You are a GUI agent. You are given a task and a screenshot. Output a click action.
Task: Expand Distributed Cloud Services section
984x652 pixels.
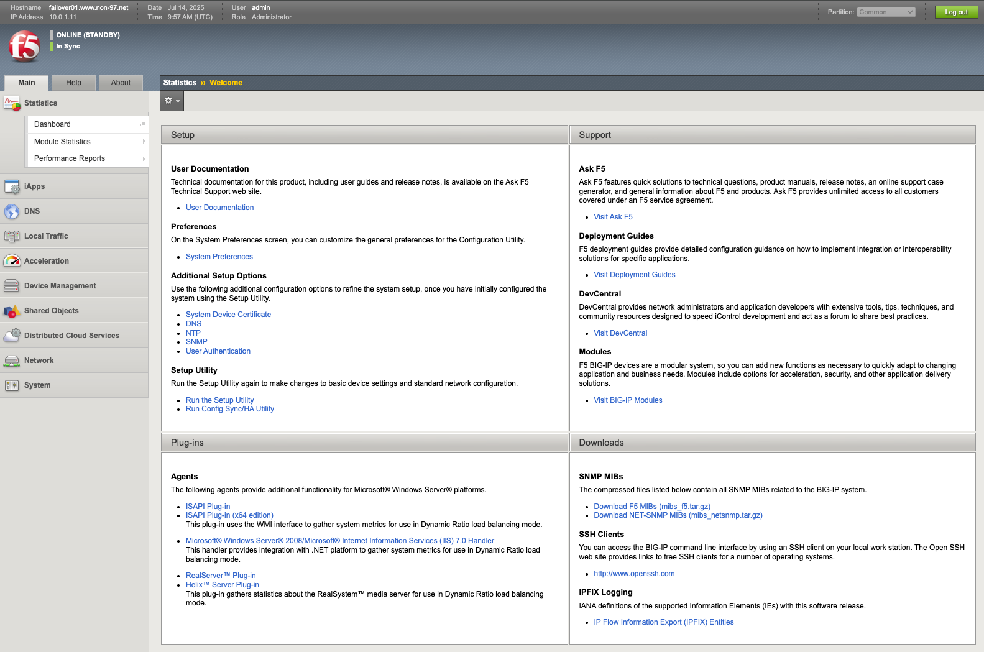tap(74, 336)
